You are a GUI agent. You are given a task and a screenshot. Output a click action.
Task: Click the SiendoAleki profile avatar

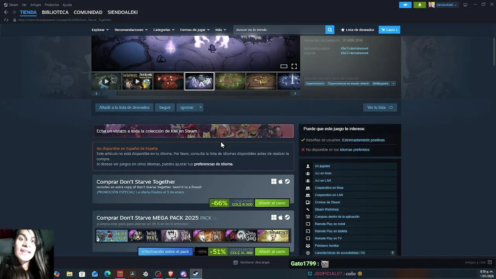pyautogui.click(x=432, y=5)
